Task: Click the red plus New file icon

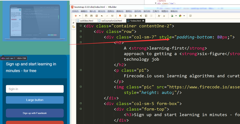Action: pyautogui.click(x=76, y=16)
